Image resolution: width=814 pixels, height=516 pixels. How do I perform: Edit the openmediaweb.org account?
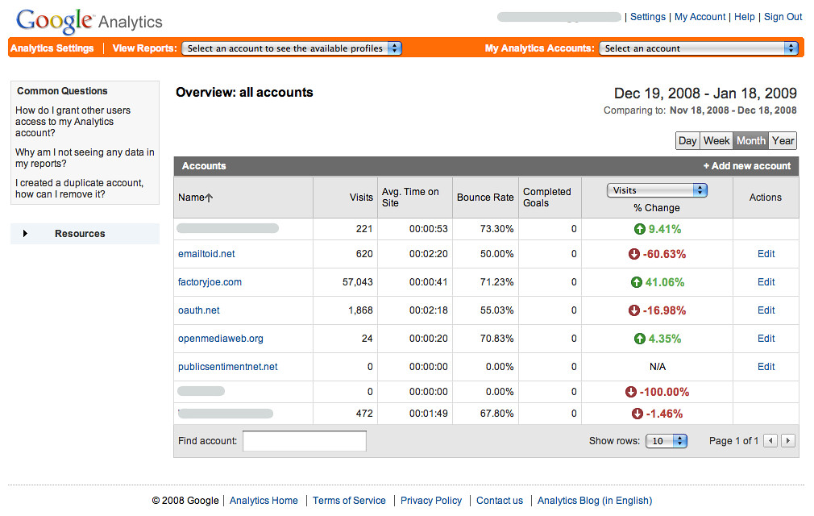click(x=766, y=339)
